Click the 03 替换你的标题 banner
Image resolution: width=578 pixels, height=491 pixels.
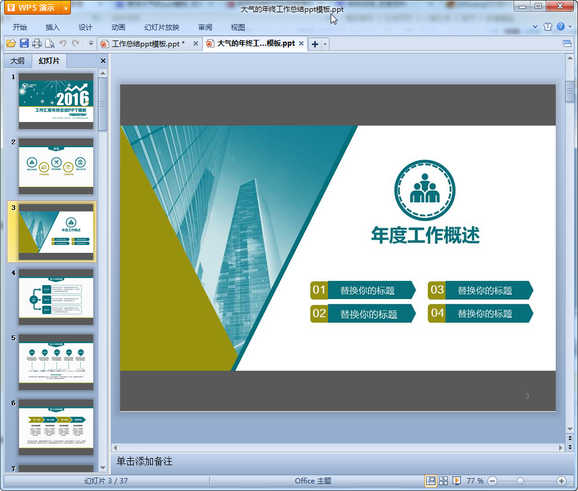click(x=480, y=290)
